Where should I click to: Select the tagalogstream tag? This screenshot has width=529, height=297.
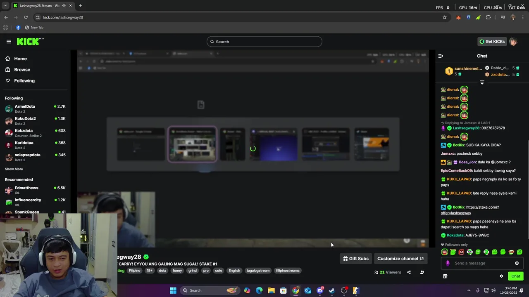[x=258, y=271]
